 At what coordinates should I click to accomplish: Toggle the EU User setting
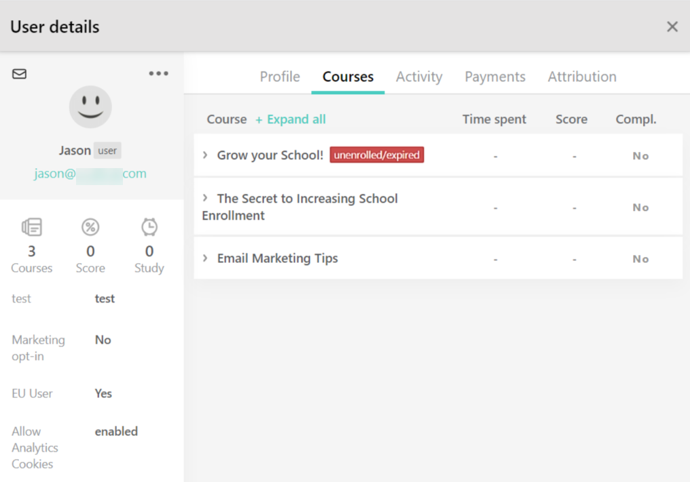(x=103, y=393)
